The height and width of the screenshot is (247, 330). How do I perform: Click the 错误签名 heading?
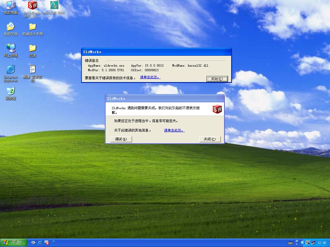[x=92, y=61]
